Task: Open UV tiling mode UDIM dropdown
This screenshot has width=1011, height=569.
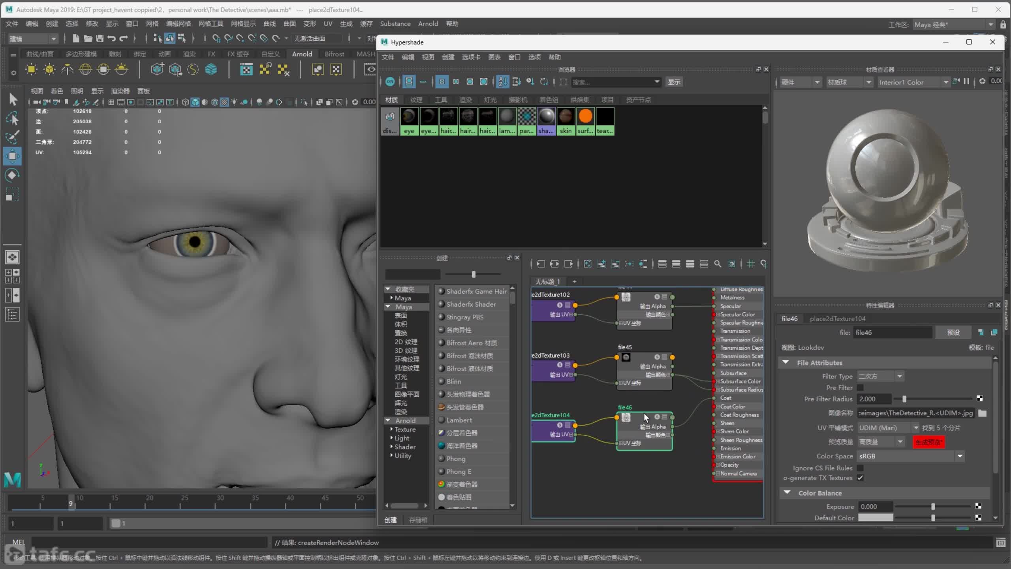Action: tap(888, 428)
